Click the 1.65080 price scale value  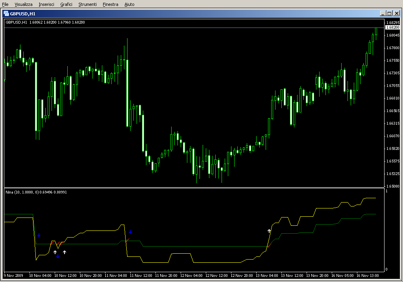click(393, 186)
